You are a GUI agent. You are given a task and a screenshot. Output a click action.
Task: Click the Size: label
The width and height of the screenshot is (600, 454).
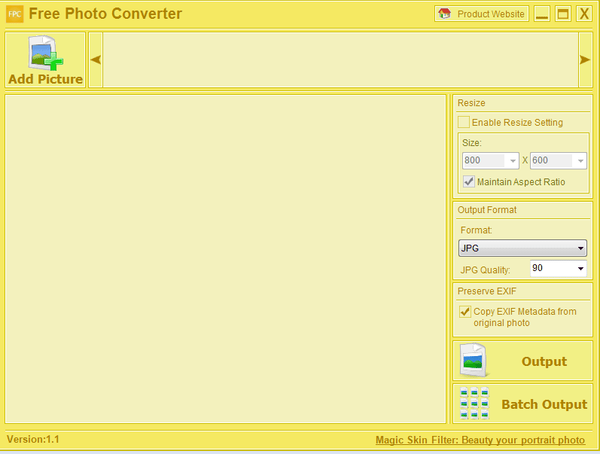(472, 143)
